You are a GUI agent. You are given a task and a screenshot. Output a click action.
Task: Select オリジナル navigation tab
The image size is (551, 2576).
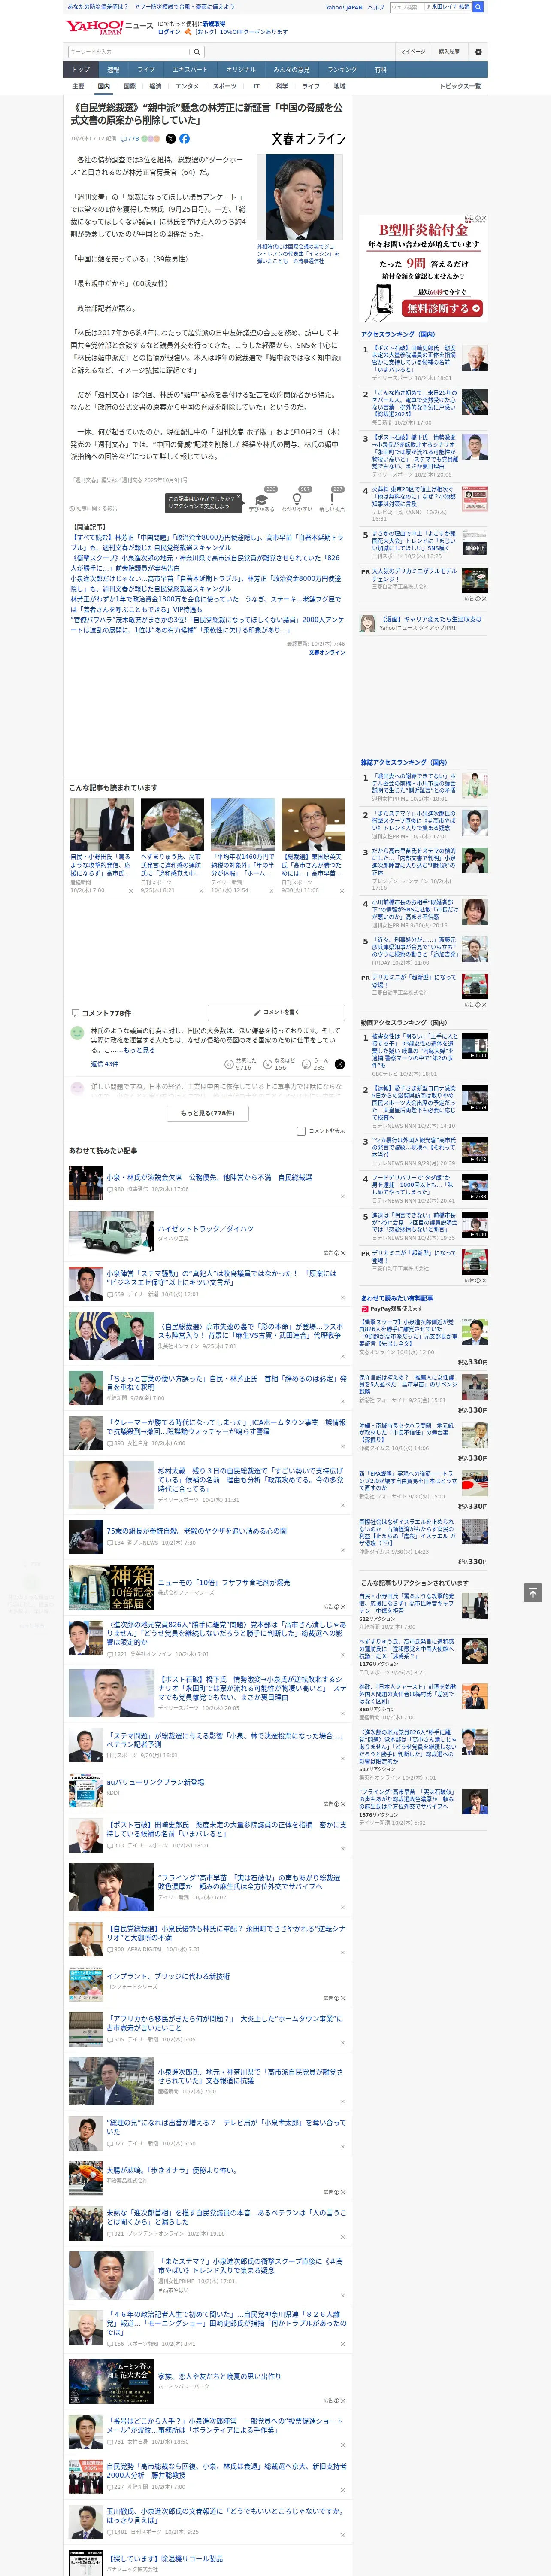[241, 70]
